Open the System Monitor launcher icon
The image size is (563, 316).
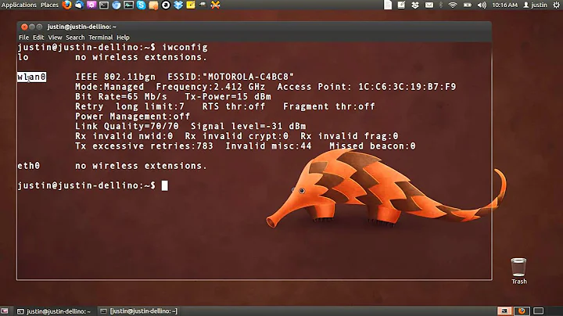(x=128, y=5)
